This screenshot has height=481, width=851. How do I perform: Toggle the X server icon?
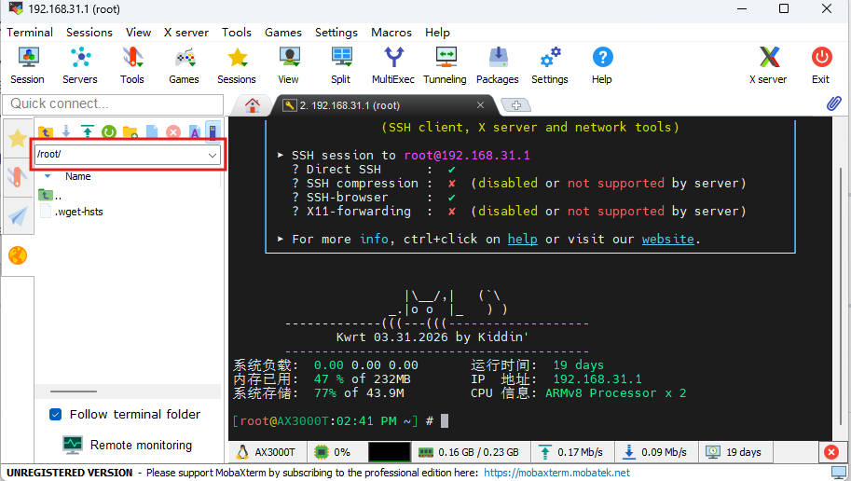point(768,65)
